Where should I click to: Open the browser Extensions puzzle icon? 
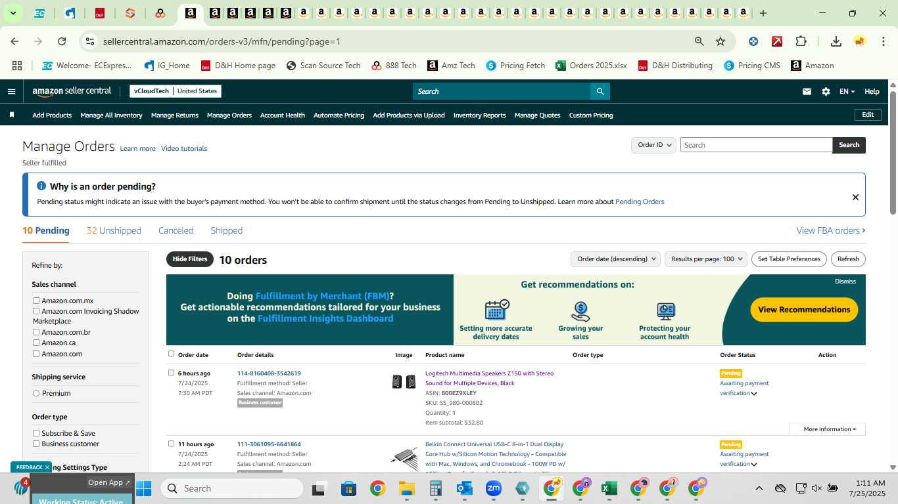[x=801, y=41]
